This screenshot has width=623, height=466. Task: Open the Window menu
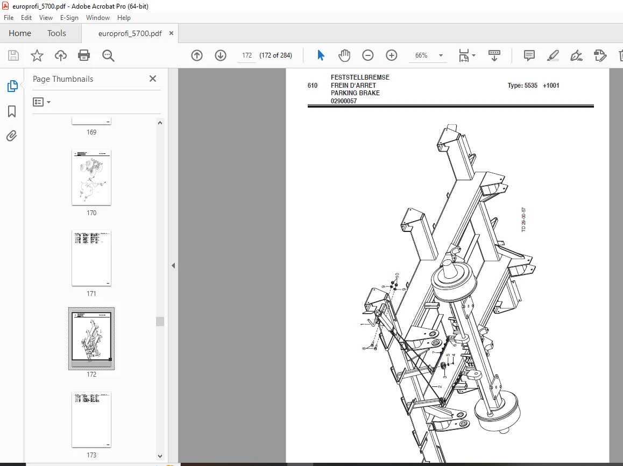click(x=98, y=17)
